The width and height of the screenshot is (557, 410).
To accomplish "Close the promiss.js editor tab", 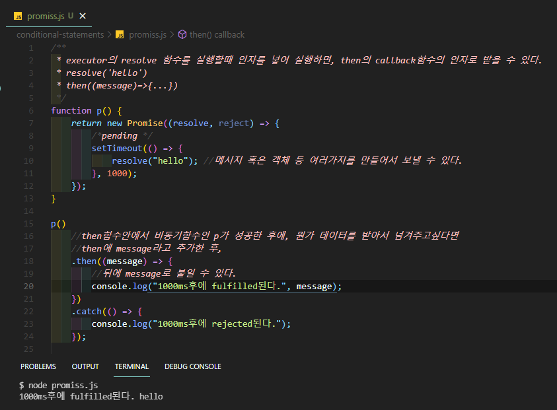I will 83,16.
